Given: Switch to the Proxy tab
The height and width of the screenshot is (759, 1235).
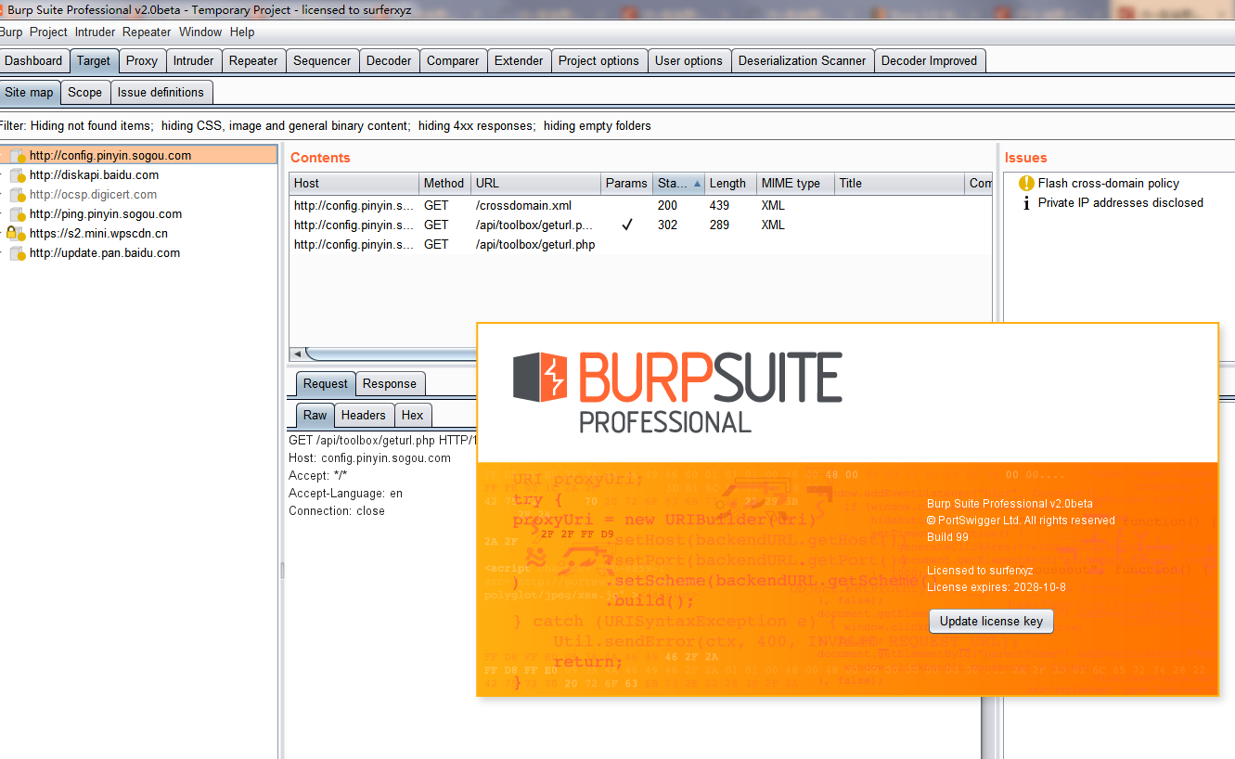Looking at the screenshot, I should point(142,59).
